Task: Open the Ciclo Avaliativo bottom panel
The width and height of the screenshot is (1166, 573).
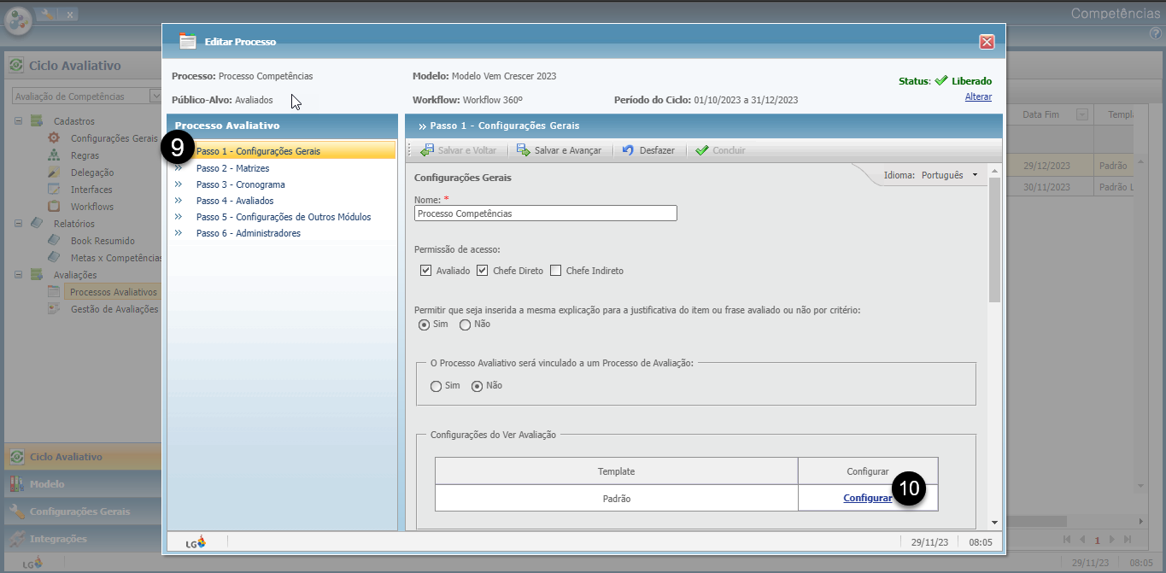Action: [x=83, y=457]
